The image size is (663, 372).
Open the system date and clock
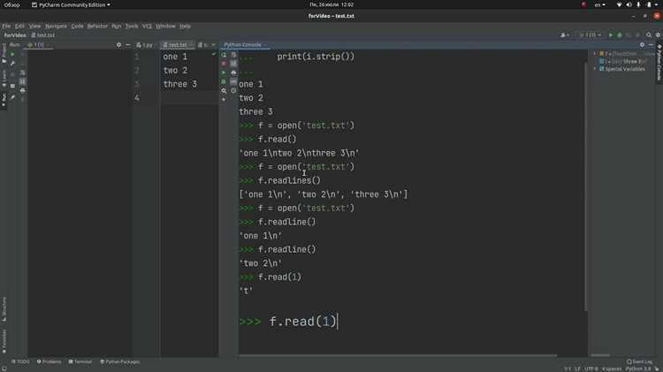331,4
